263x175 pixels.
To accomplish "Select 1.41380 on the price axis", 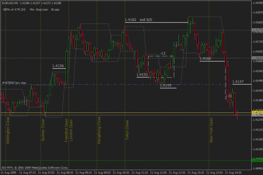I will 258,100.
